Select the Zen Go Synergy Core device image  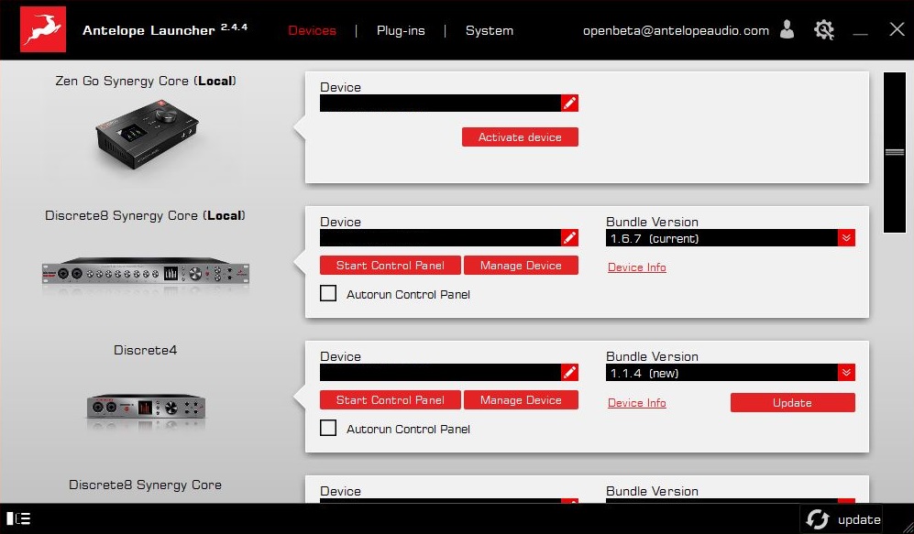(147, 134)
